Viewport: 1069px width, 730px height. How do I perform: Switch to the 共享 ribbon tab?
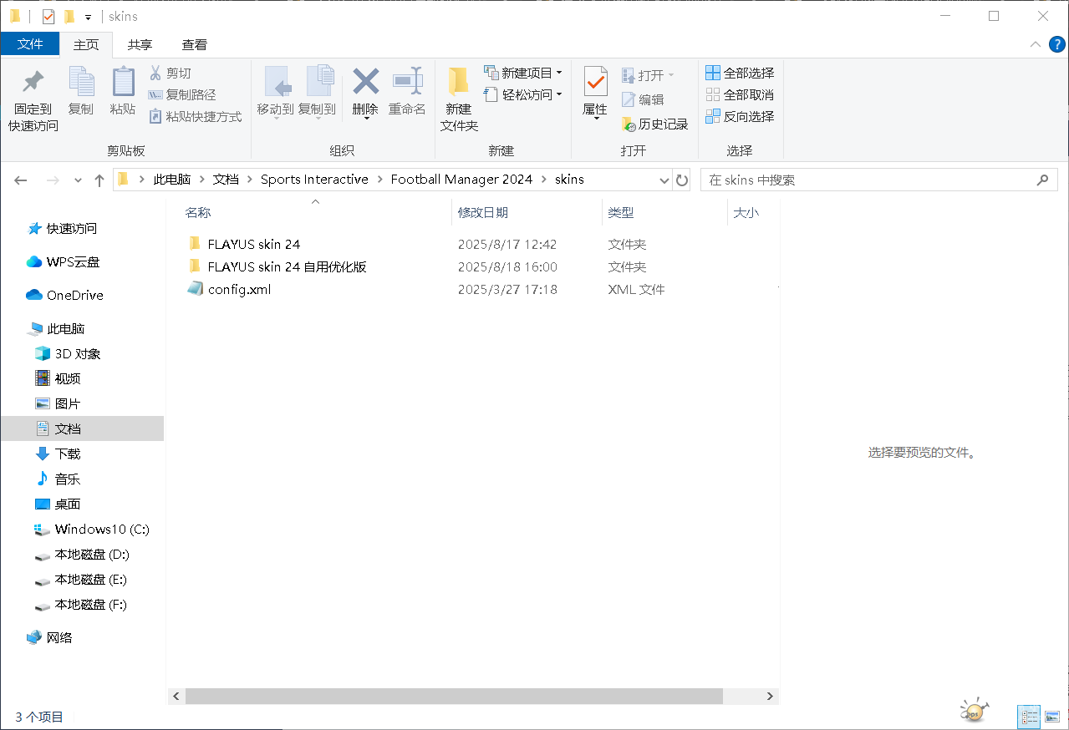140,44
